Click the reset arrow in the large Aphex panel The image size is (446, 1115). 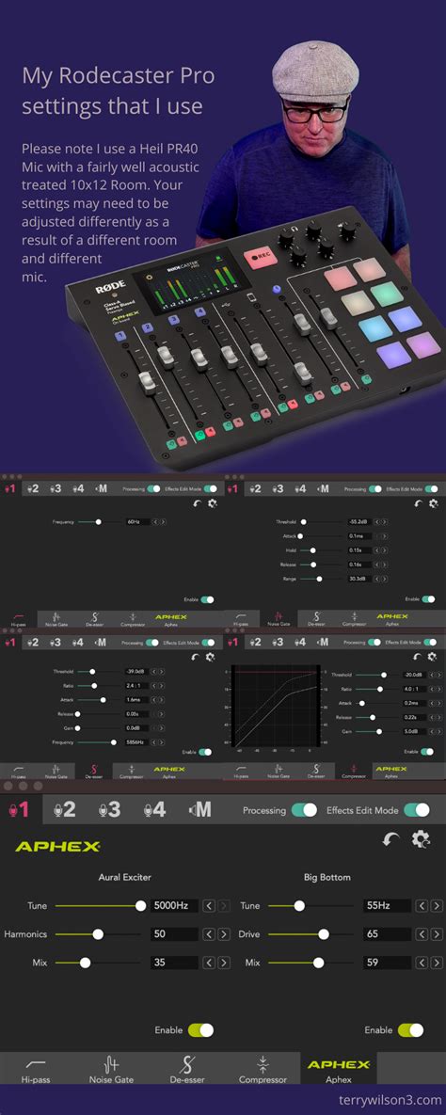[390, 839]
